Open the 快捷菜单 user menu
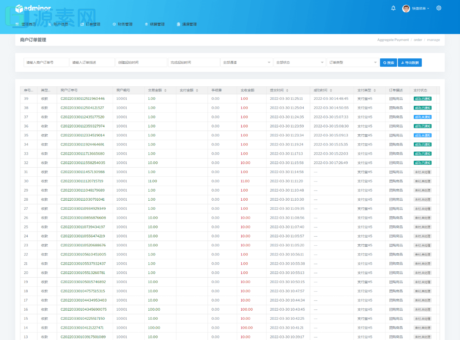The image size is (460, 340). pos(420,8)
